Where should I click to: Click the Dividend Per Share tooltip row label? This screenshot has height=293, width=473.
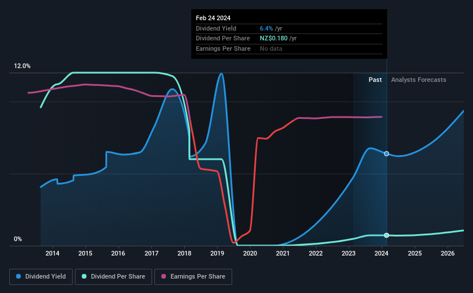coord(223,39)
